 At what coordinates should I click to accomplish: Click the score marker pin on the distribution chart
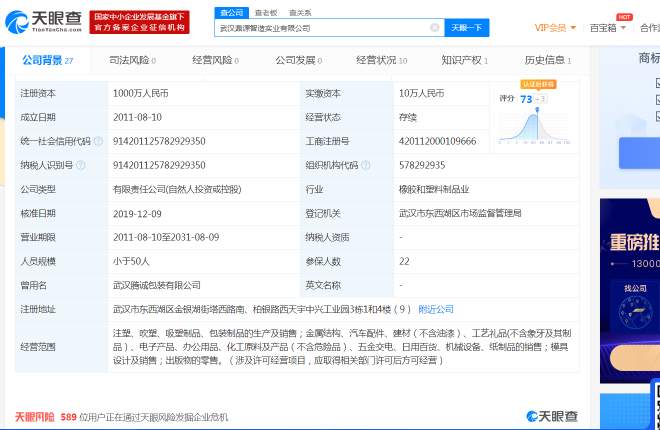click(x=537, y=109)
